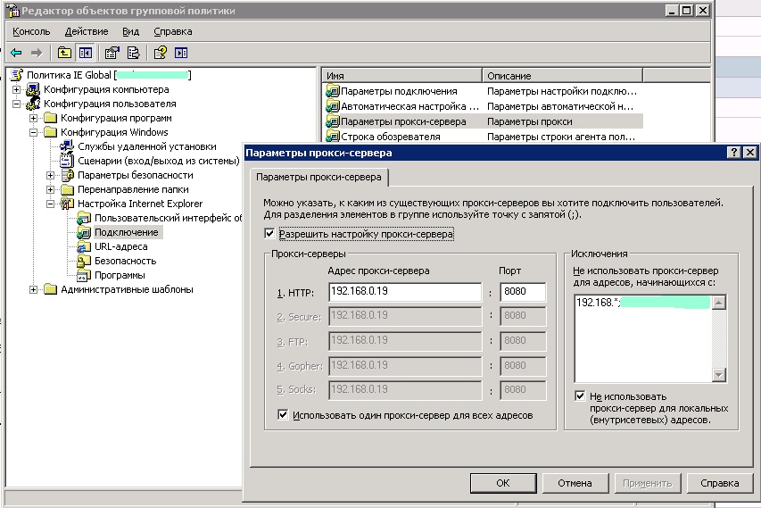This screenshot has width=761, height=508.
Task: Expand the Перенаправление папки node
Action: [x=51, y=189]
